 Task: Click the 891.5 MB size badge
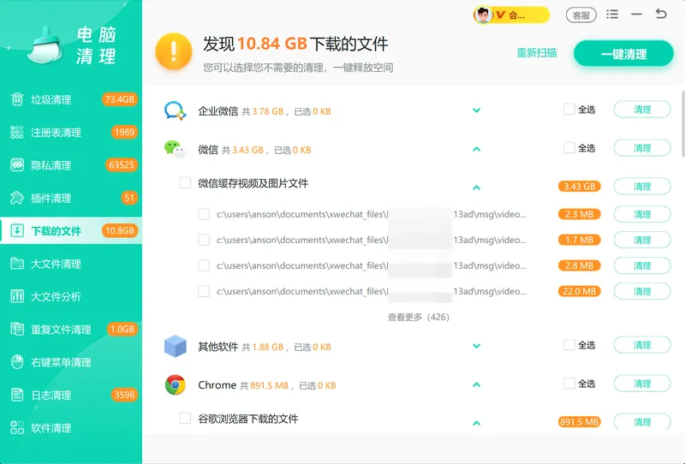tap(580, 421)
